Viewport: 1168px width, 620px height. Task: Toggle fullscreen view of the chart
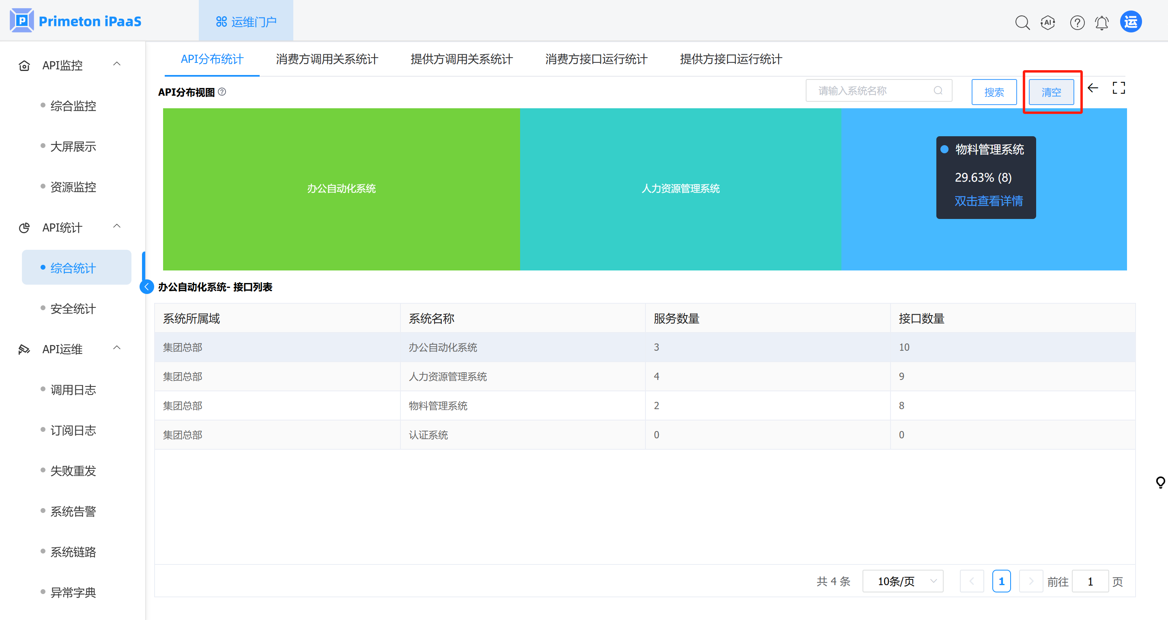pos(1119,88)
